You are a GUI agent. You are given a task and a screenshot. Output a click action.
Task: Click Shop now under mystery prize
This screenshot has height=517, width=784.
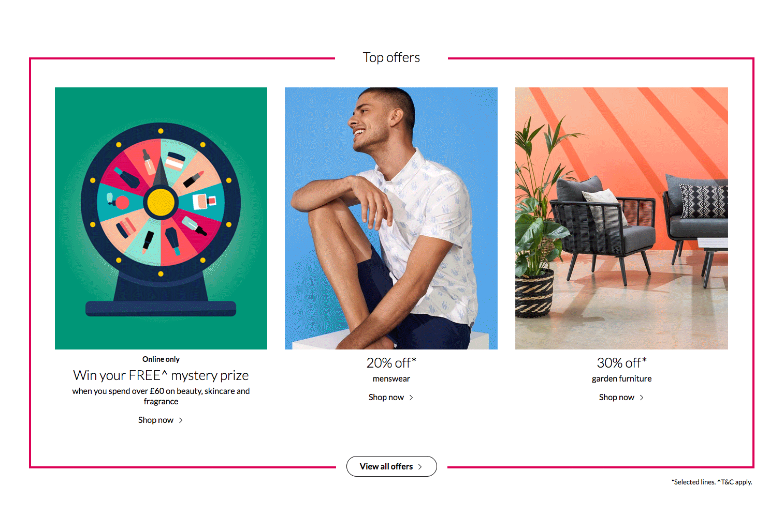tap(156, 420)
